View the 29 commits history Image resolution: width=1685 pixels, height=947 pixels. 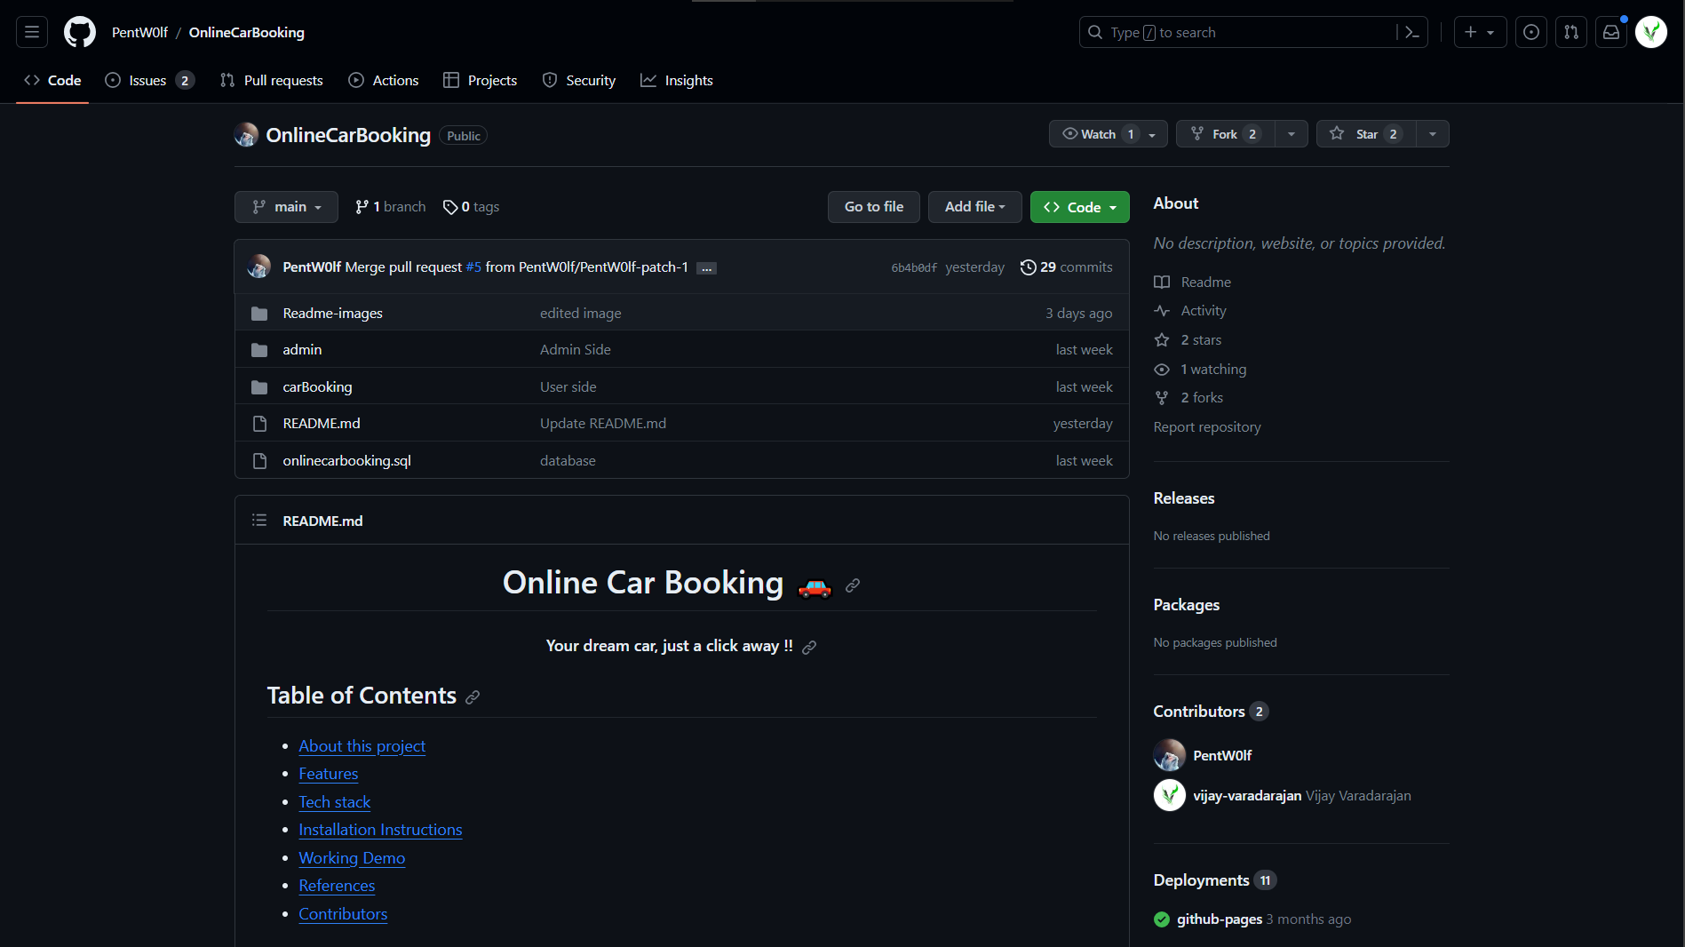coord(1066,267)
